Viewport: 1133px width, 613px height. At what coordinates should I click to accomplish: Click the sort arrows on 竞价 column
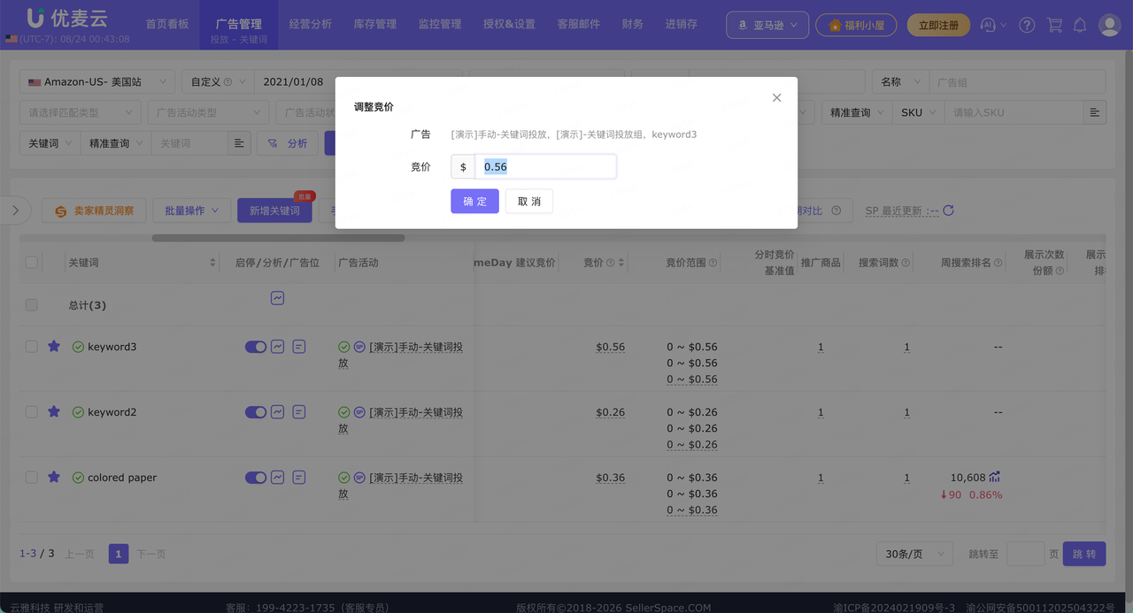pos(620,263)
